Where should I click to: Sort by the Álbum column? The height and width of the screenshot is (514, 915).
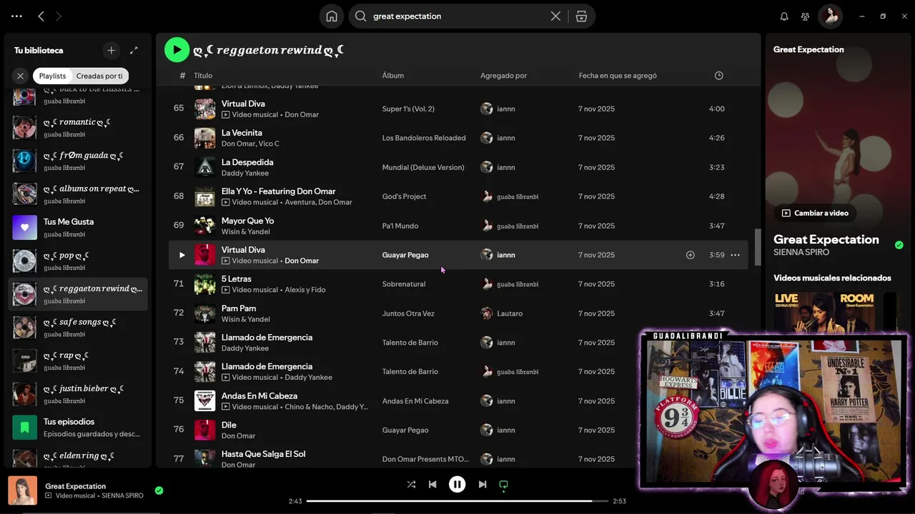tap(393, 76)
